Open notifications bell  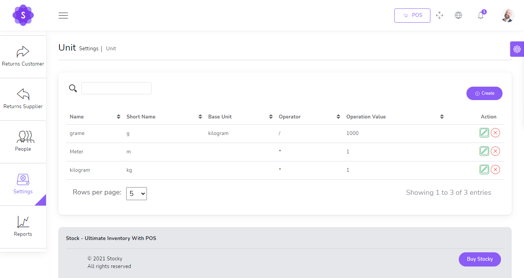(x=480, y=15)
